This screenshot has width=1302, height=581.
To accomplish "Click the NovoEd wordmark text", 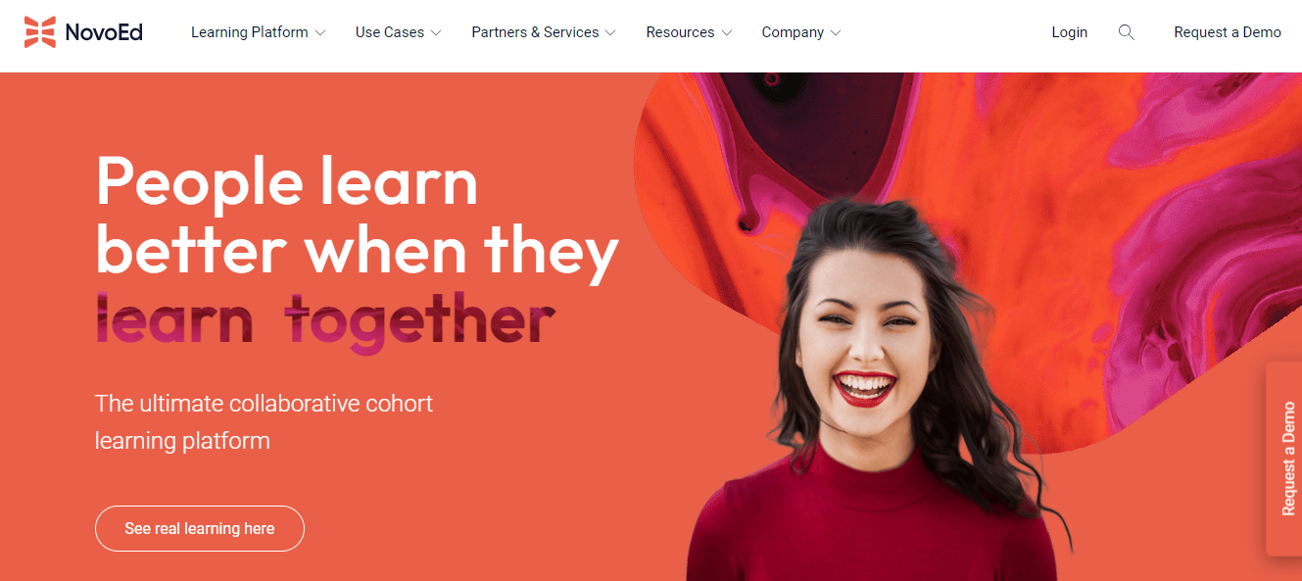I will (104, 32).
